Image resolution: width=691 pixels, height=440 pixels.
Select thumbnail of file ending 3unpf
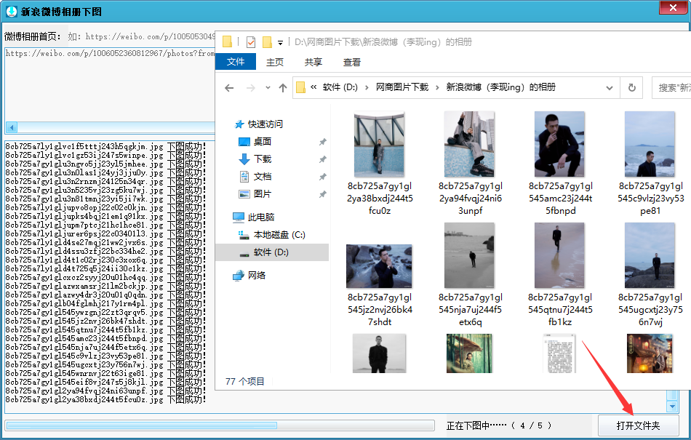point(469,144)
